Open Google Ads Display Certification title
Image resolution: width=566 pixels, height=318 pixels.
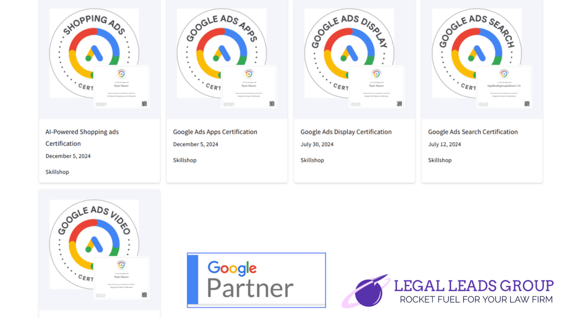coord(346,132)
